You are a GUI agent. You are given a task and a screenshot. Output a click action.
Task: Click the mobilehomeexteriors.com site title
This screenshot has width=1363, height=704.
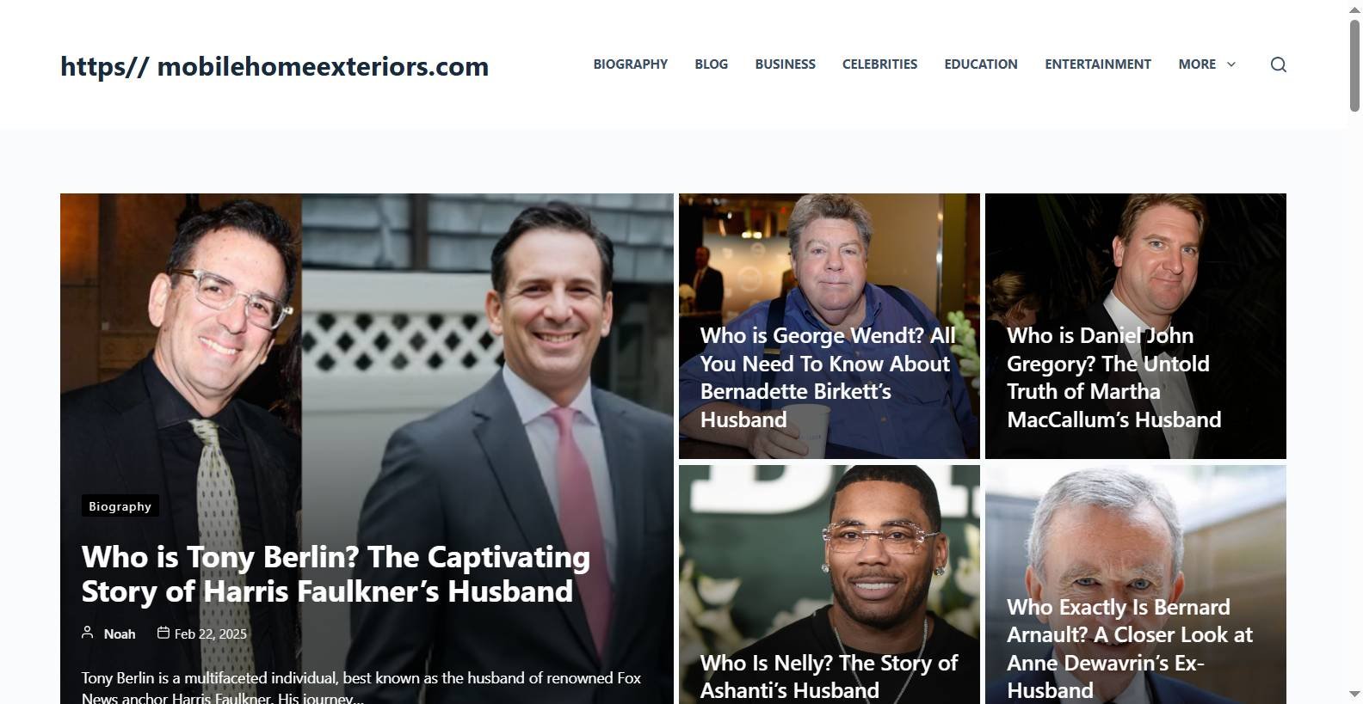click(274, 66)
